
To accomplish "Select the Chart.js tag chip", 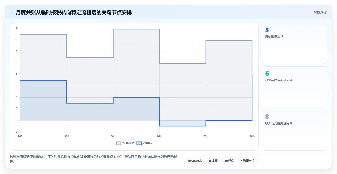I will pyautogui.click(x=195, y=161).
